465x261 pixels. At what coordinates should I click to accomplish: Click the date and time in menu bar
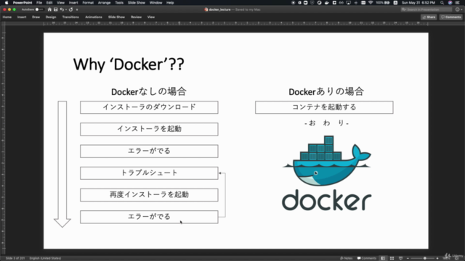click(418, 3)
